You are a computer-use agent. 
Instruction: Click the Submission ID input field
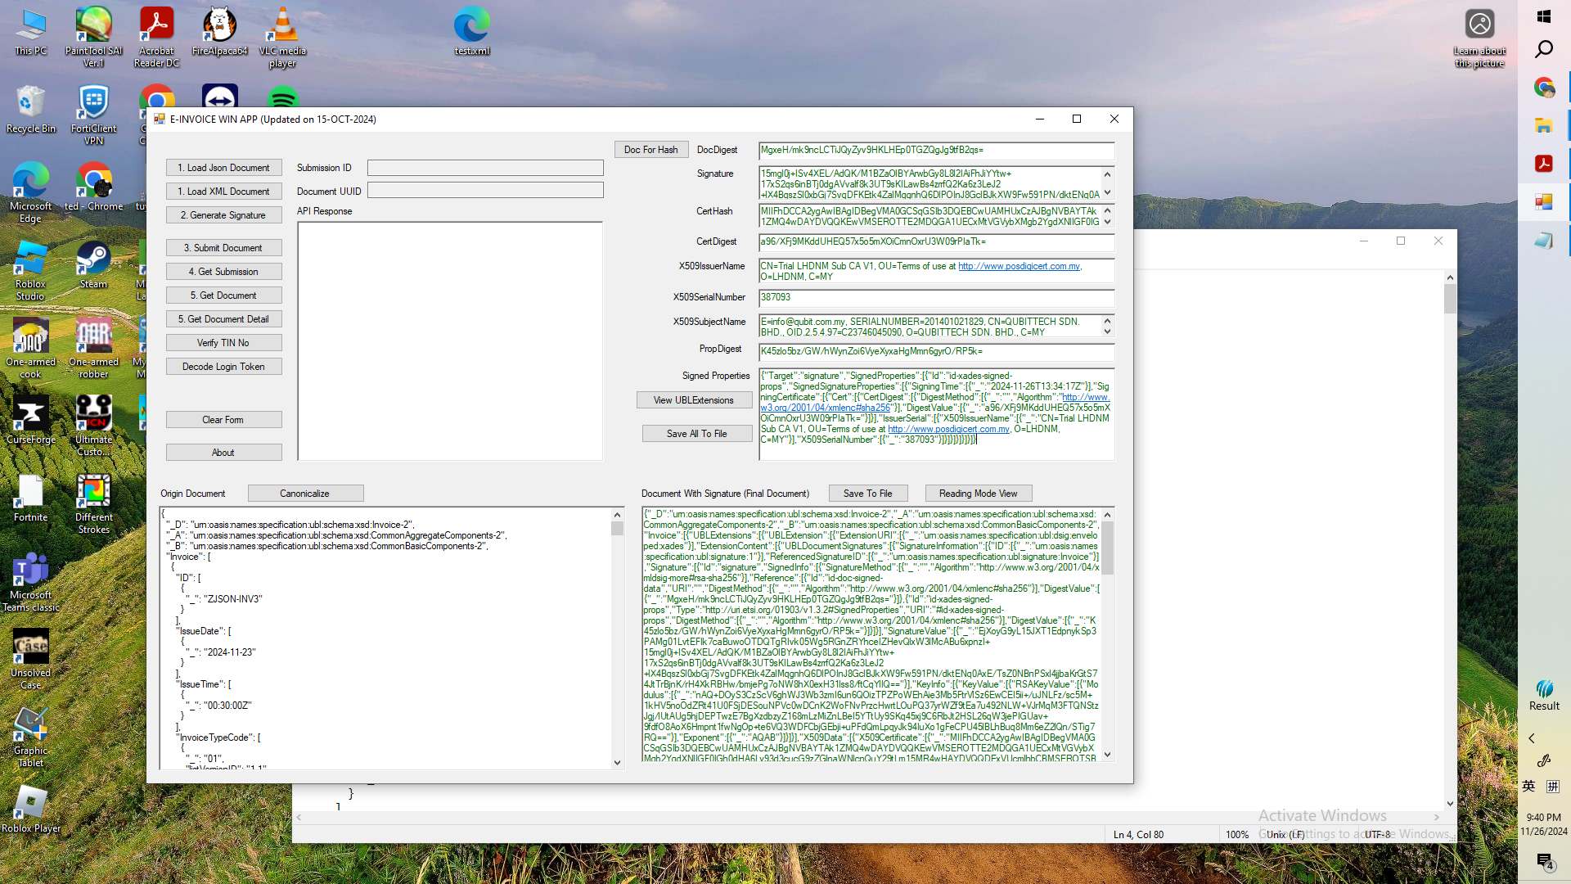tap(485, 168)
